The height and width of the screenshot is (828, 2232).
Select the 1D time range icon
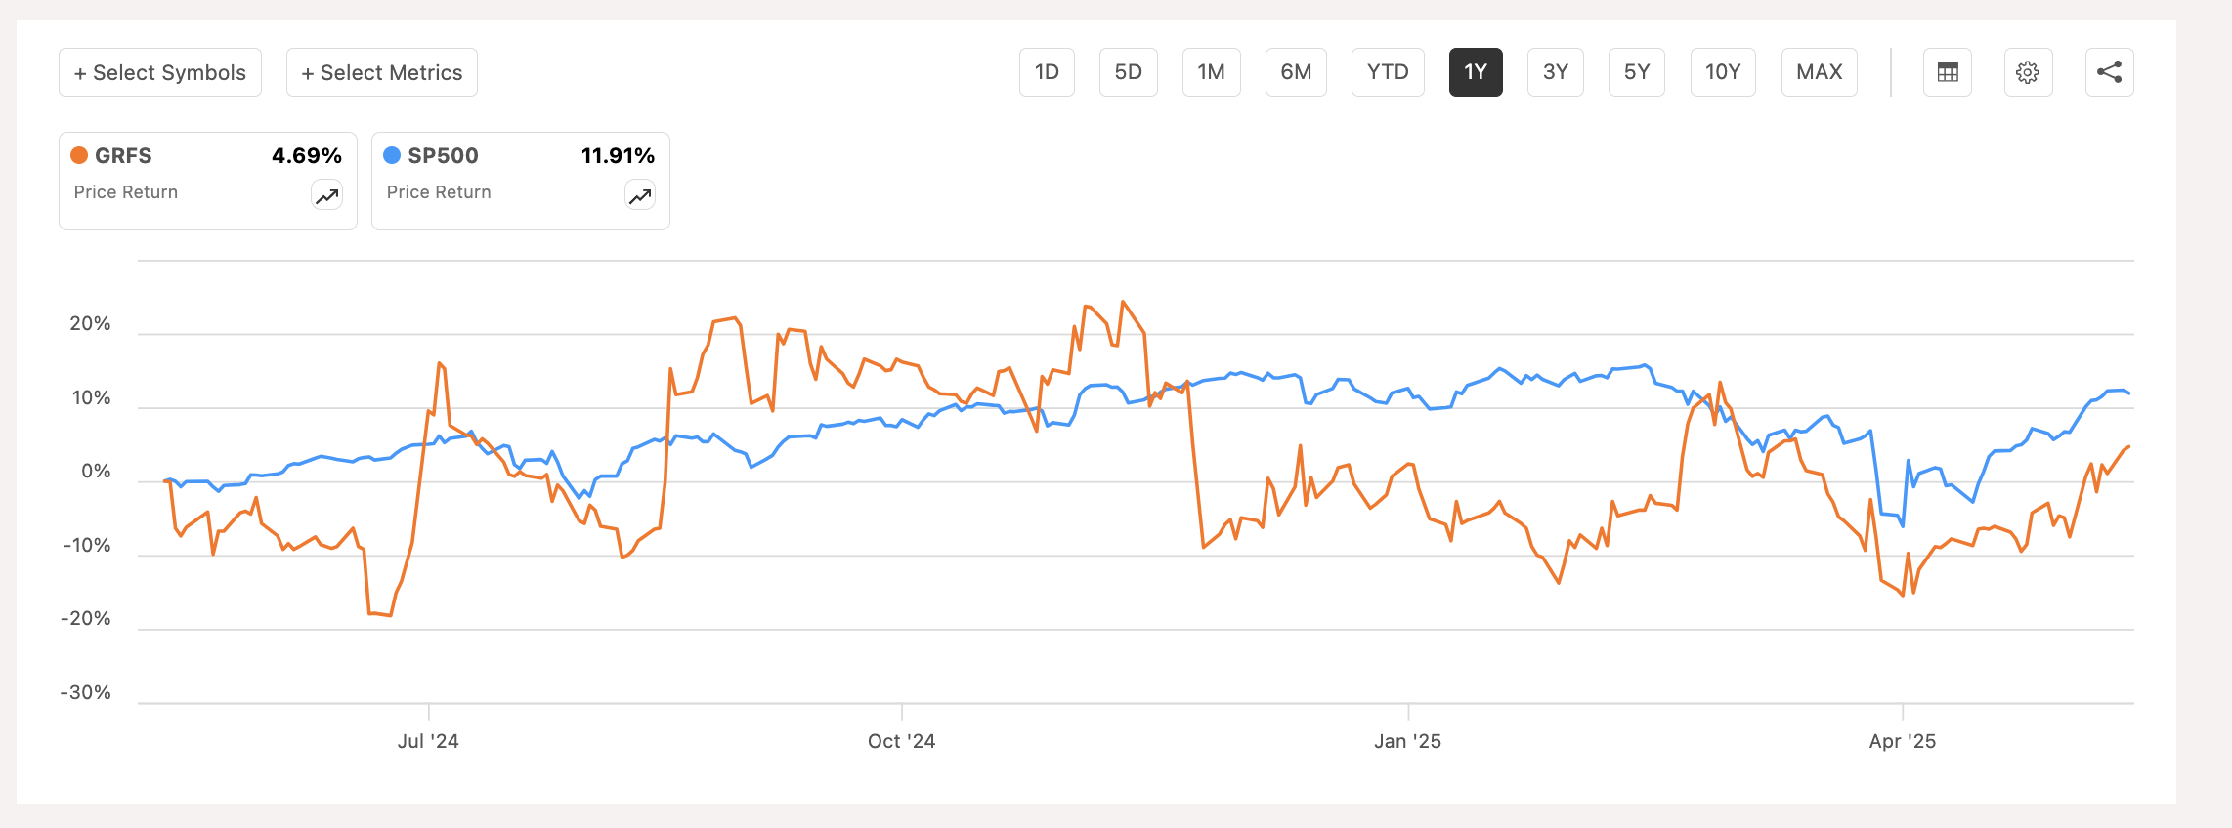click(1047, 71)
